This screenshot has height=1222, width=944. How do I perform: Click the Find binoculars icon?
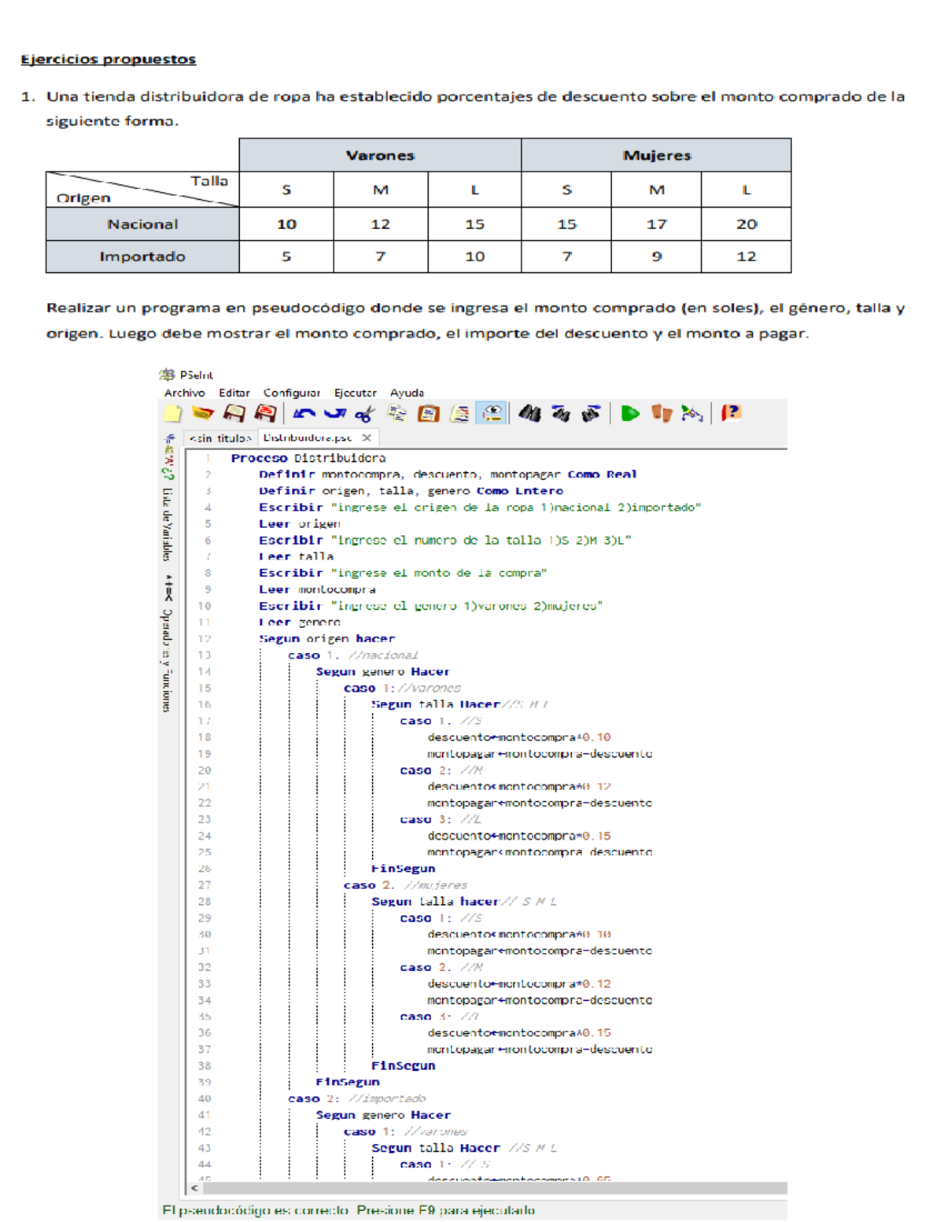tap(529, 414)
